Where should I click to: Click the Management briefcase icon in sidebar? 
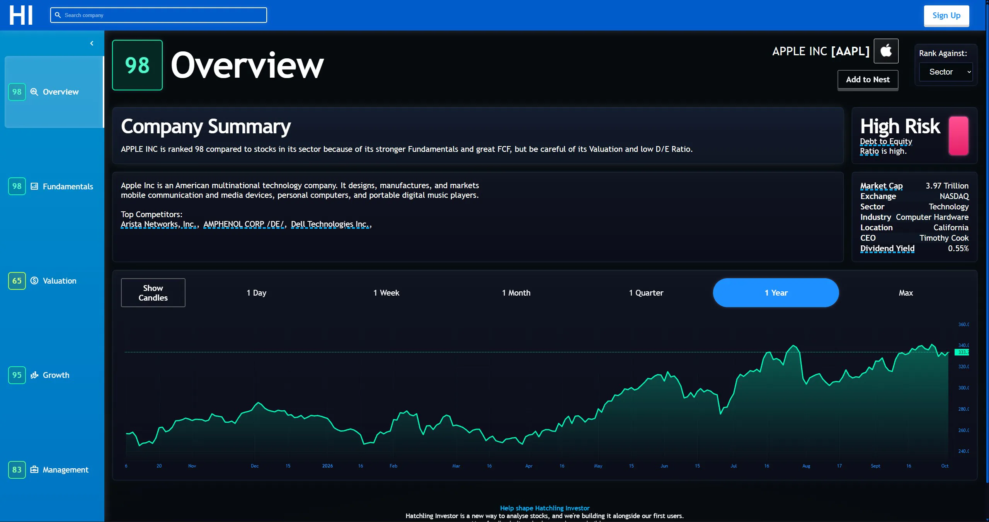pos(34,469)
